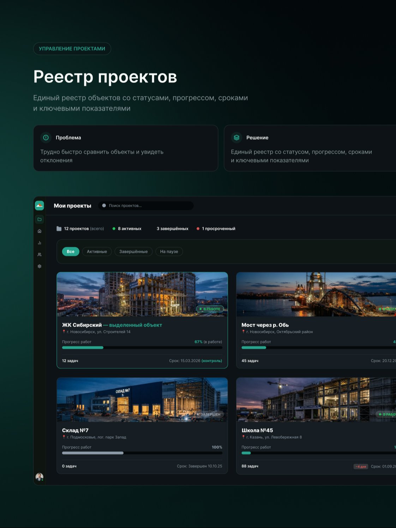Click the Мост через р. Обь progress bar

(x=319, y=348)
